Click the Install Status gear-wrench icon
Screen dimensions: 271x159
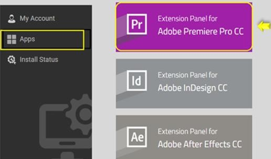coord(12,60)
